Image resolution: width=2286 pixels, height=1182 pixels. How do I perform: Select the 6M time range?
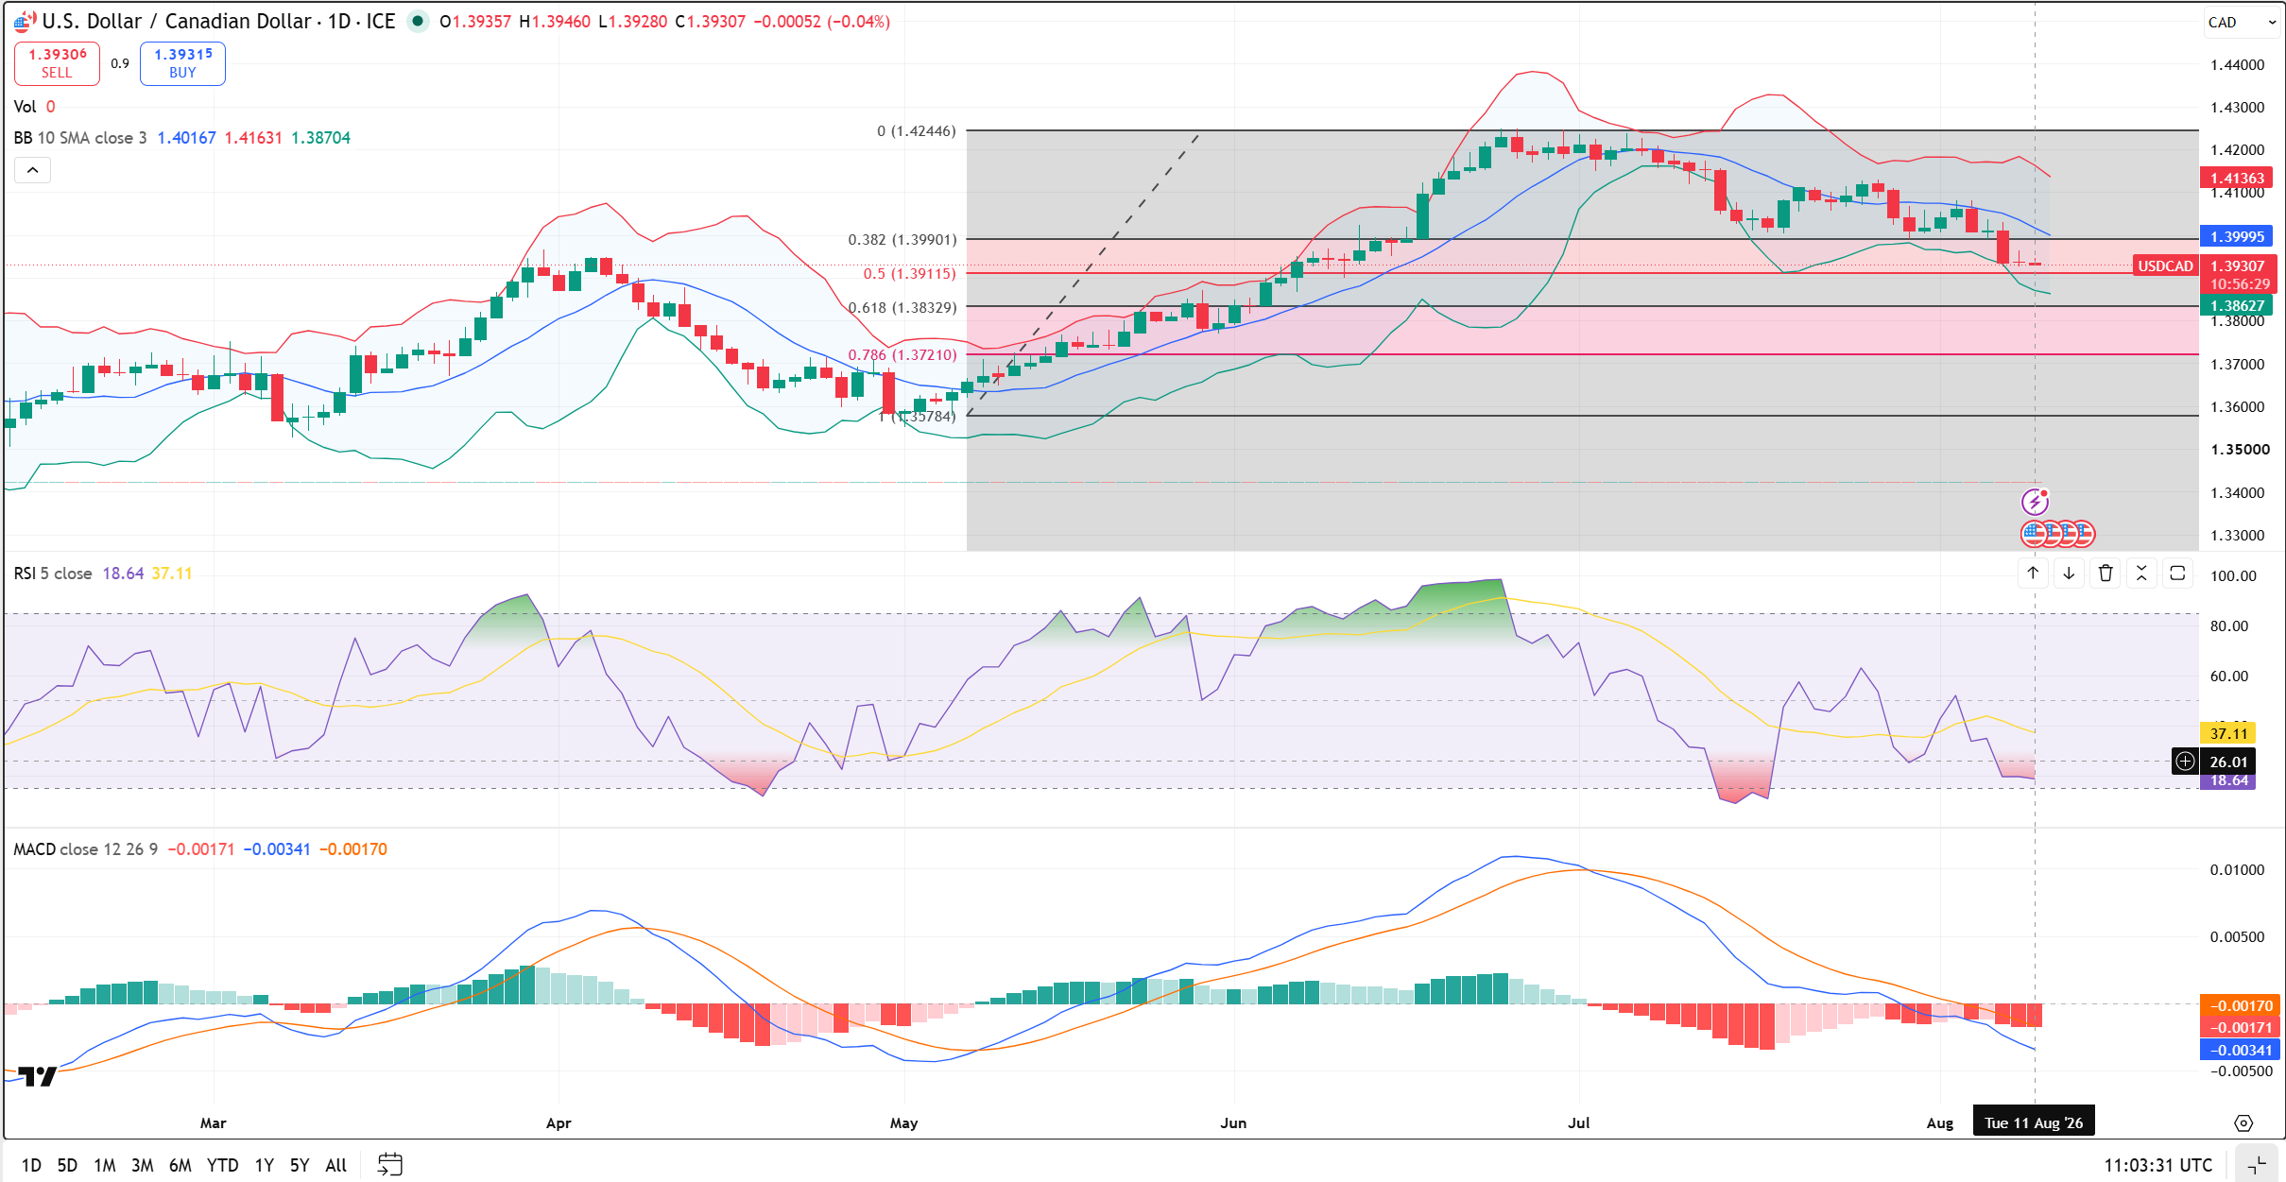tap(180, 1165)
